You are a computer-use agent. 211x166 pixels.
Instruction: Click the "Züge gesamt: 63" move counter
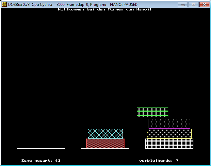[x=41, y=161]
